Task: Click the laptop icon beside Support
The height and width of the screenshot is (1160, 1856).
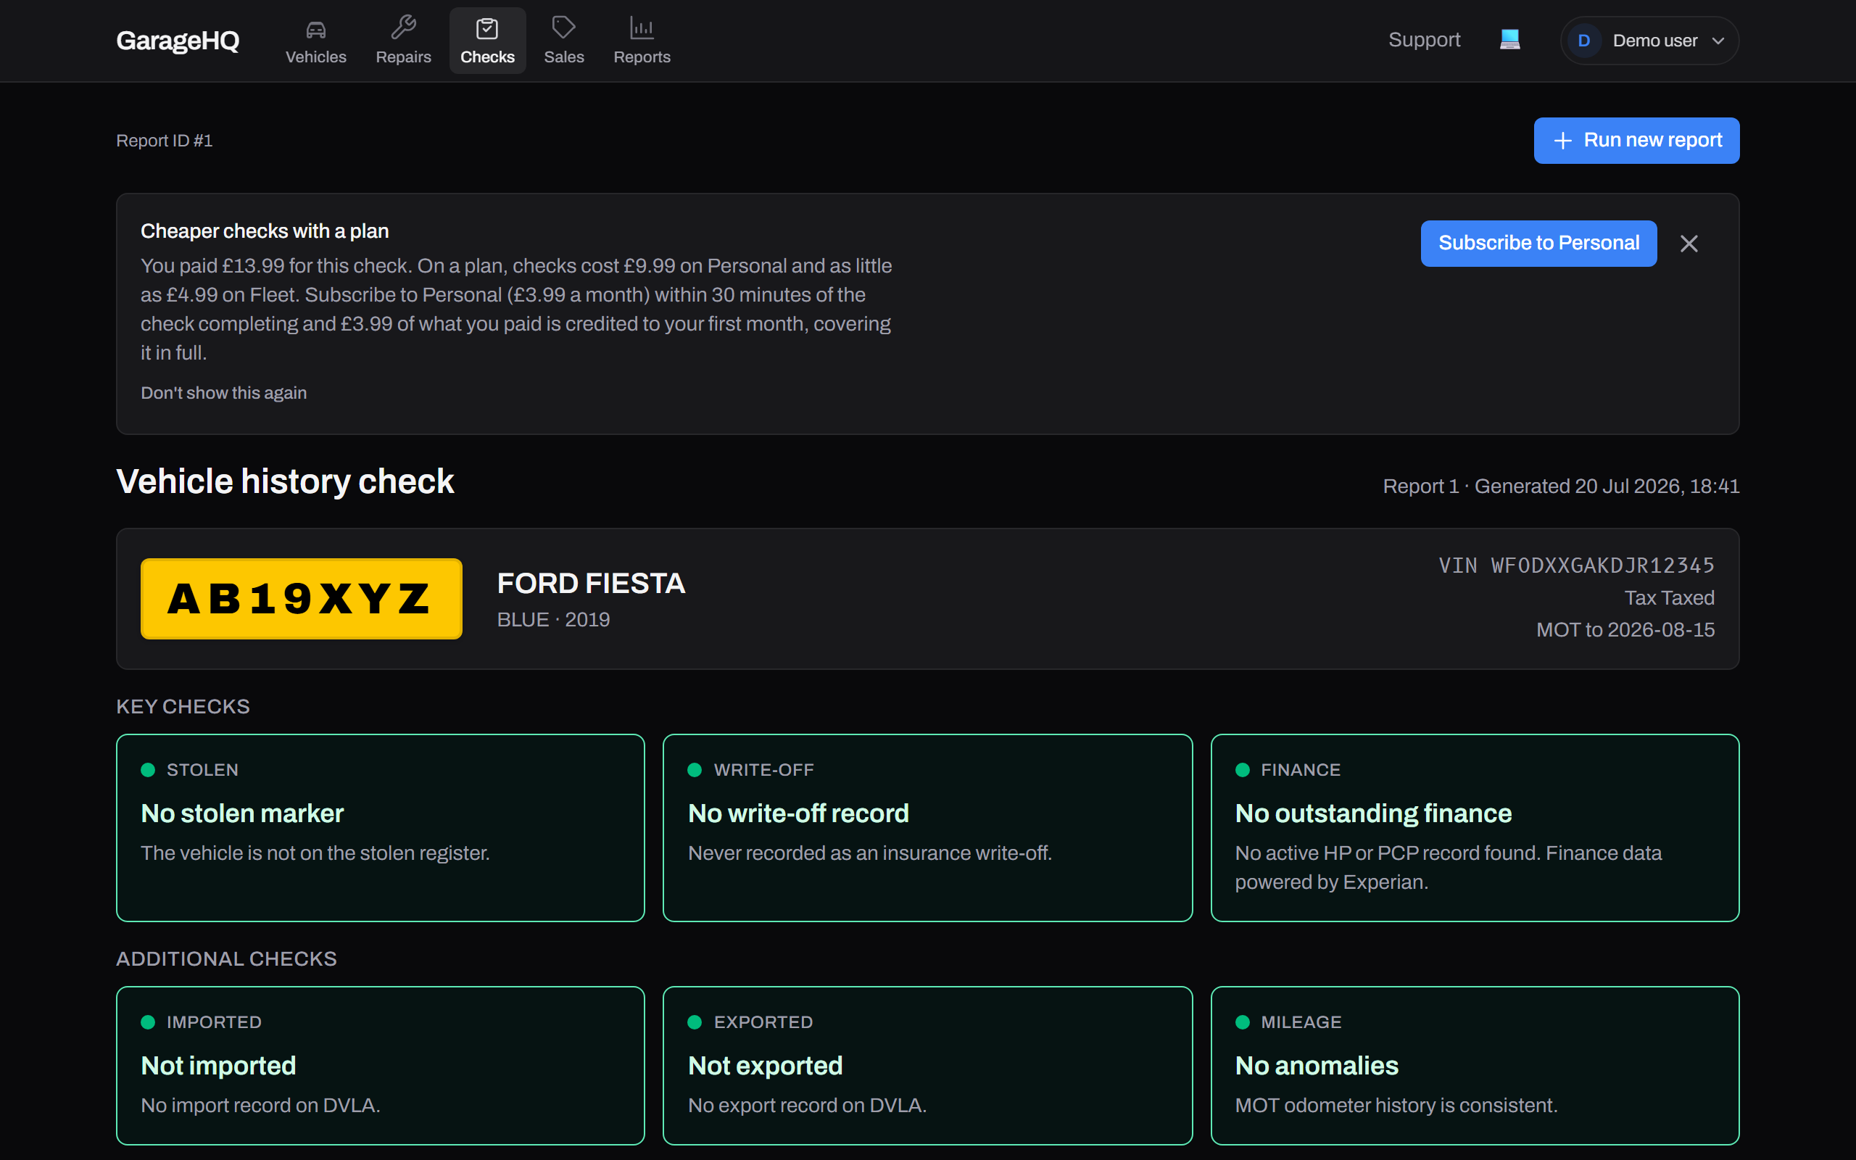Action: [x=1509, y=40]
